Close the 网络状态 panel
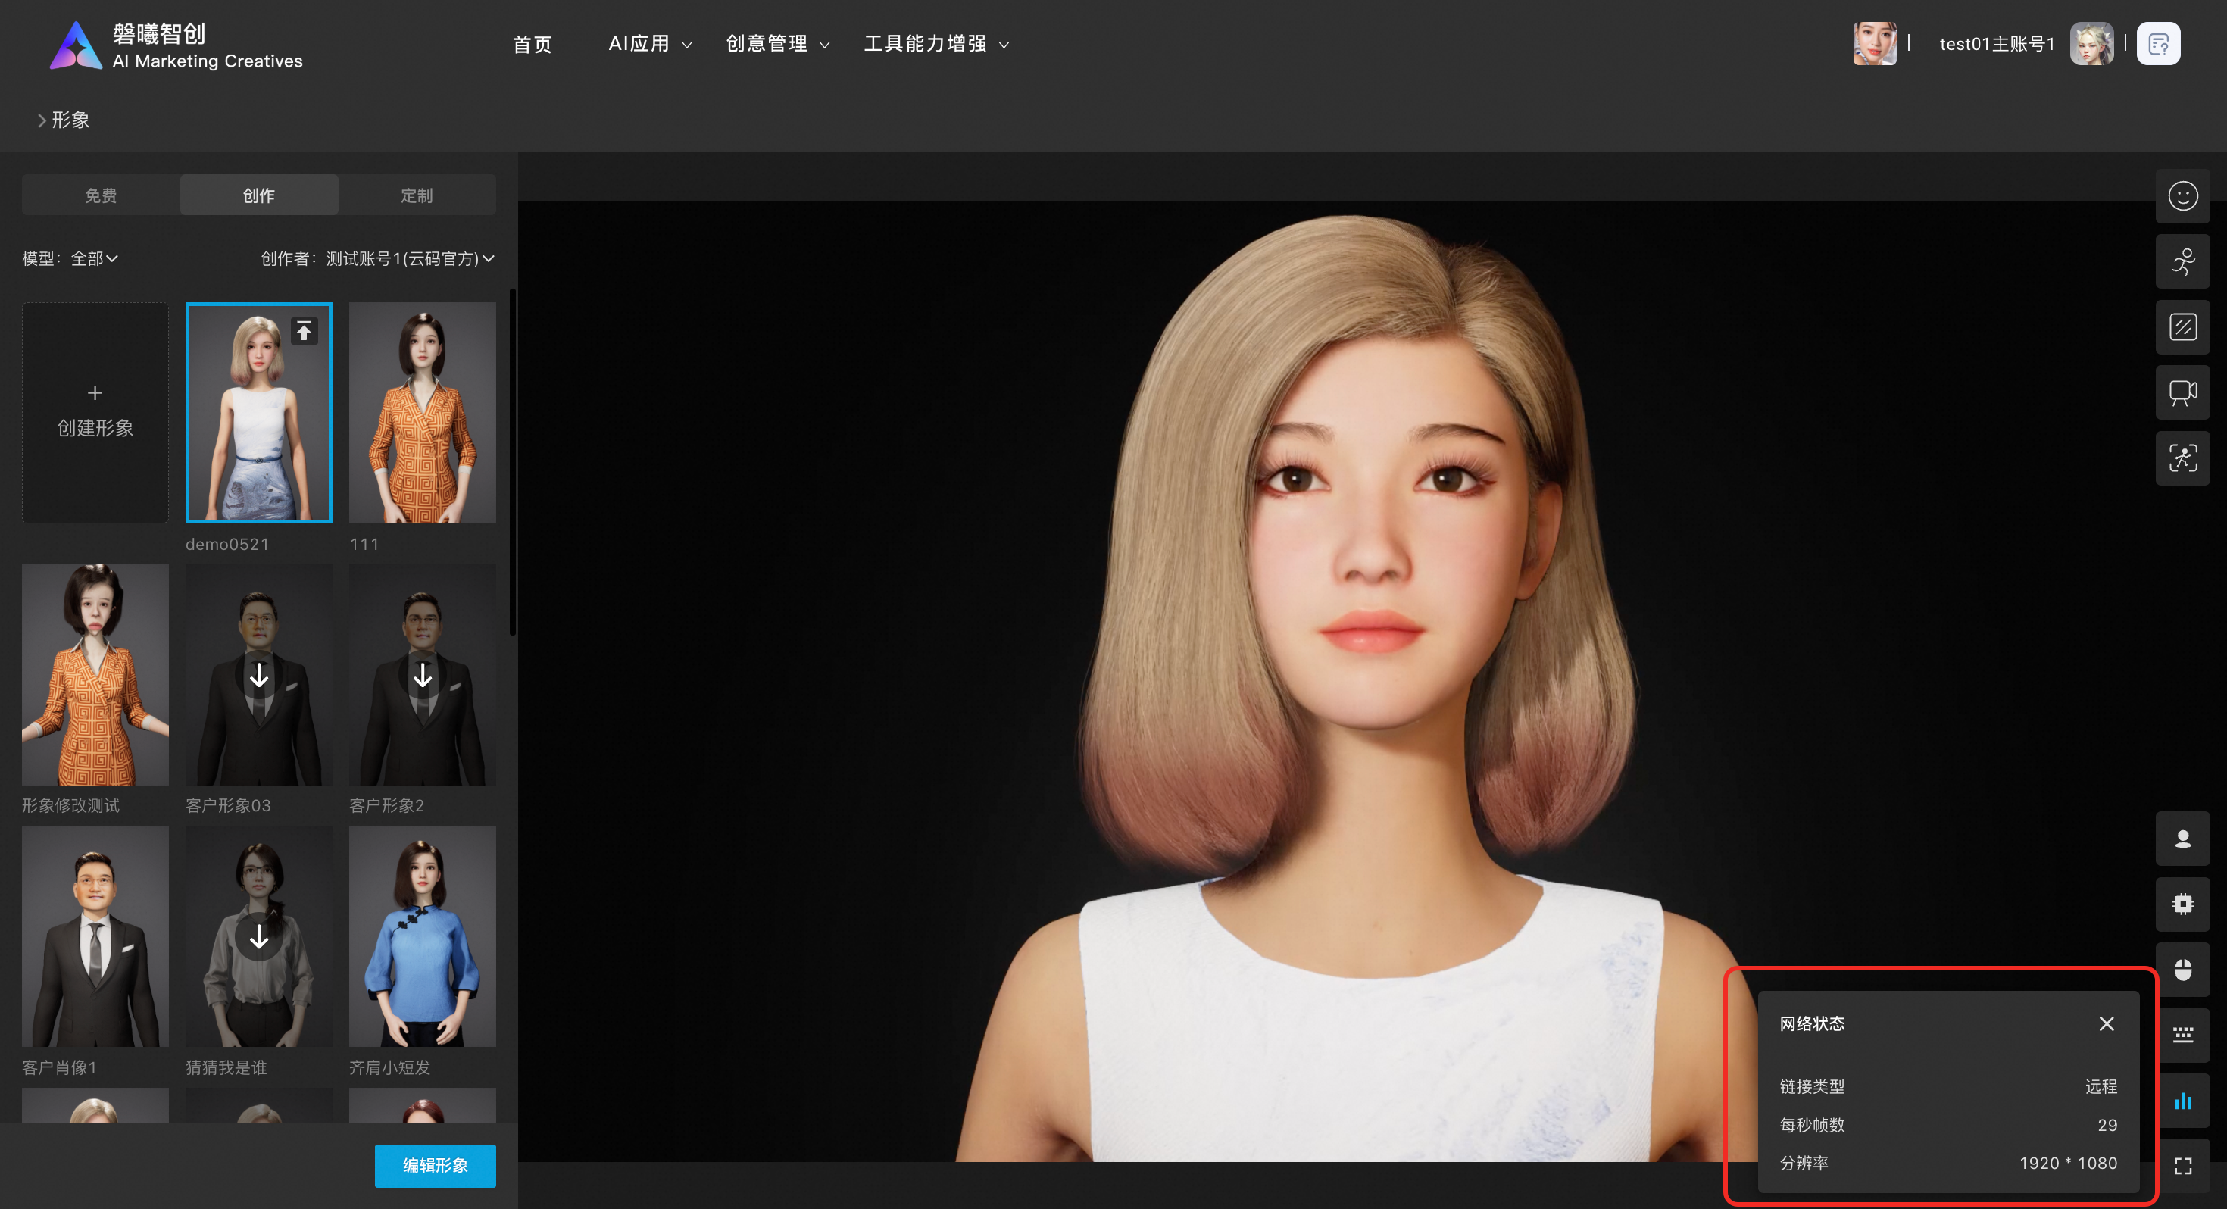 point(2106,1024)
